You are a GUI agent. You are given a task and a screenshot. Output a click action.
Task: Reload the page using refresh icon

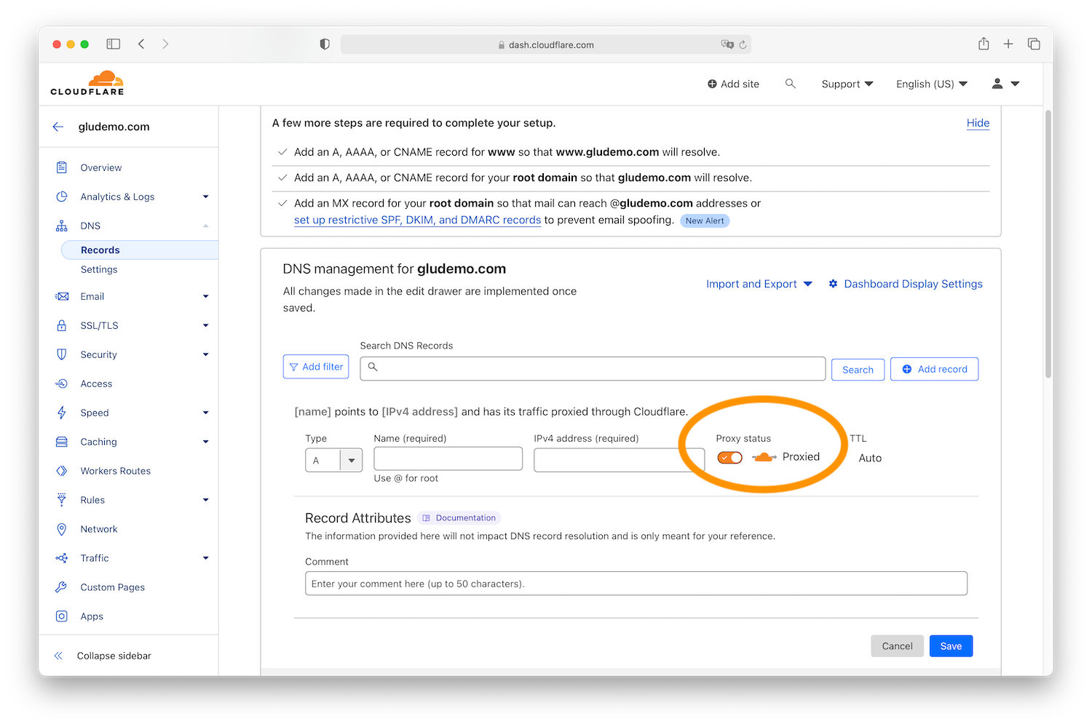[743, 44]
